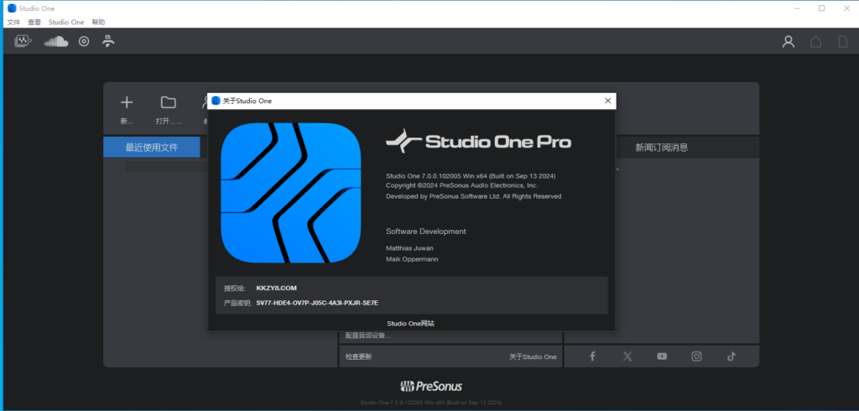
Task: Click the Maik Oppermann name
Action: (x=411, y=259)
